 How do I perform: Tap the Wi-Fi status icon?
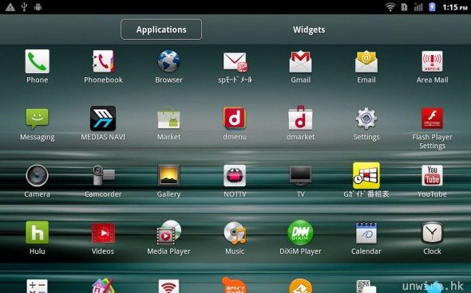tap(390, 7)
